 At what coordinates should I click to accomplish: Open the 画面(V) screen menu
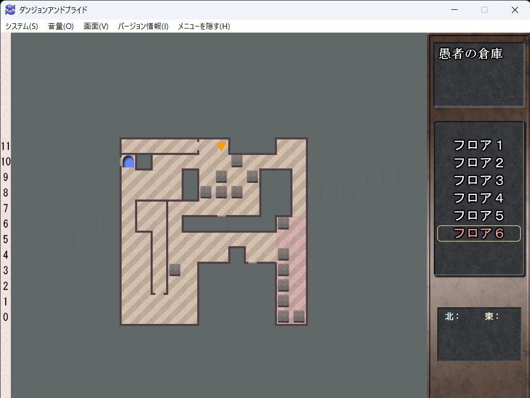[96, 26]
